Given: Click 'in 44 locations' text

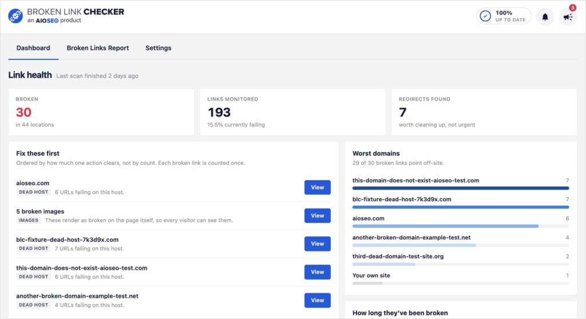Looking at the screenshot, I should pyautogui.click(x=35, y=125).
